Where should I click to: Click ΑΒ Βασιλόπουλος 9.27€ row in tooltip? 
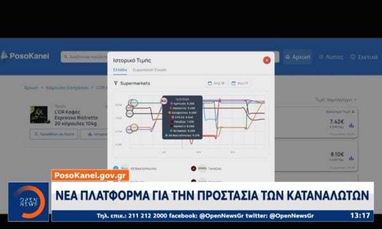pyautogui.click(x=182, y=135)
